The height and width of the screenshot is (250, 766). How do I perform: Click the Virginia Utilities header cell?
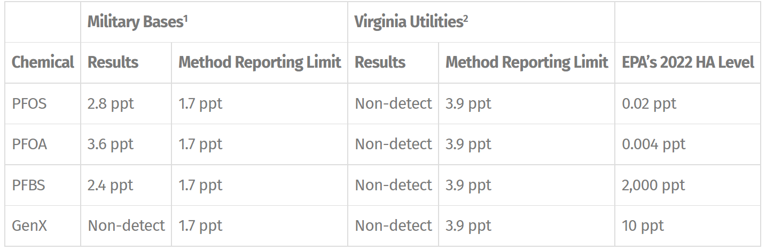(x=481, y=22)
